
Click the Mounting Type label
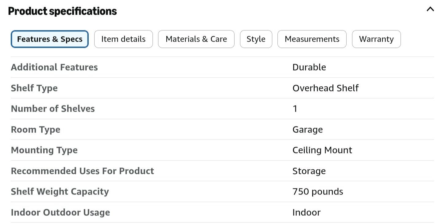click(44, 150)
